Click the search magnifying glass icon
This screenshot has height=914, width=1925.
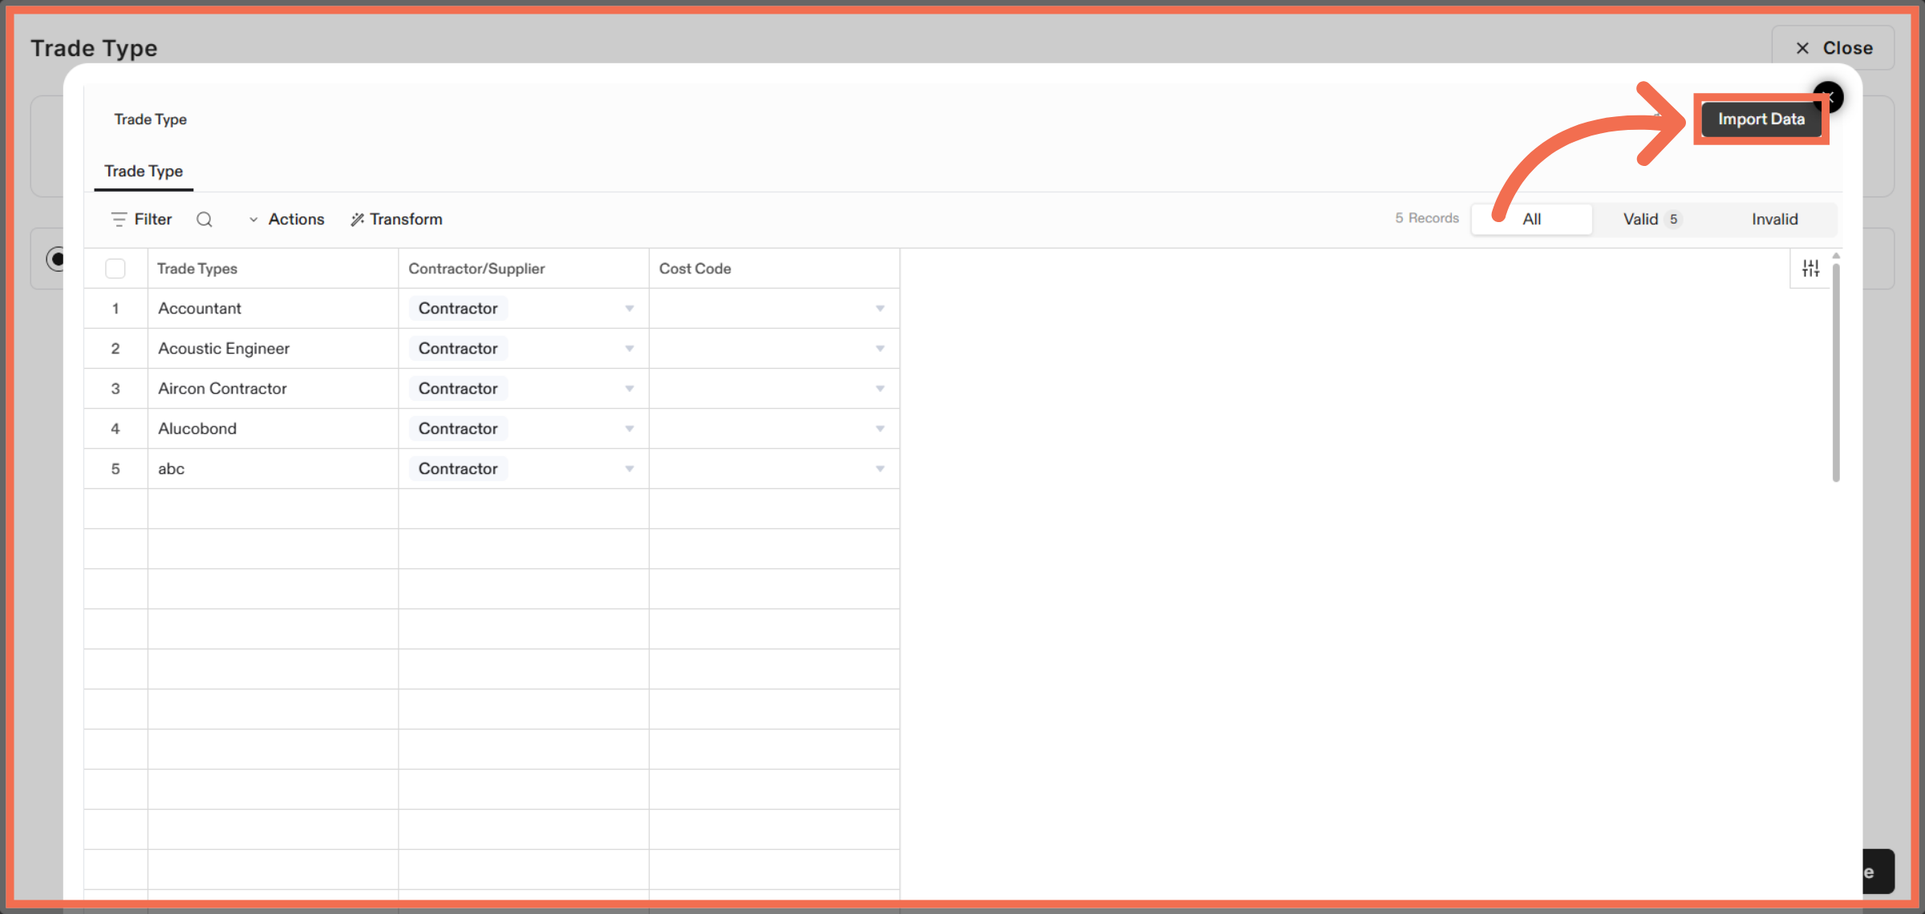[205, 219]
